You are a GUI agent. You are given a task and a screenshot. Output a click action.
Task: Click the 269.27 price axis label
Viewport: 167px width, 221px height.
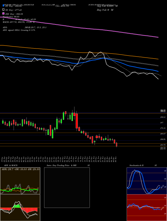(x=163, y=134)
